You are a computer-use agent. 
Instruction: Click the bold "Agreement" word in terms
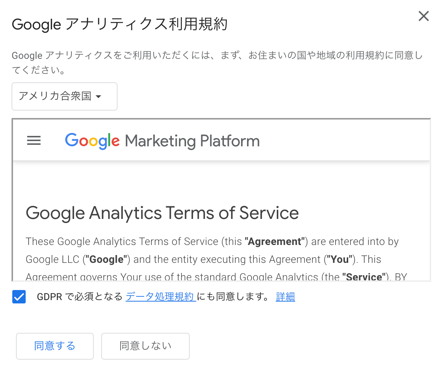click(275, 242)
